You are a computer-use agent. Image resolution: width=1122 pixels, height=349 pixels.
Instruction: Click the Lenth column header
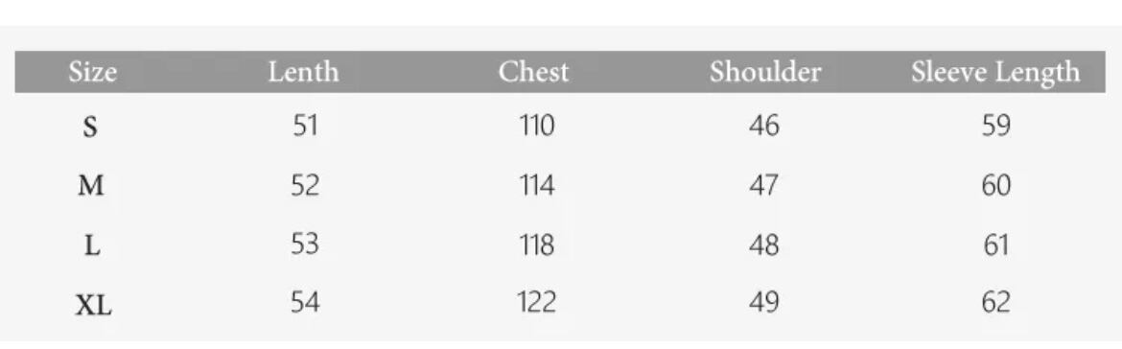[303, 72]
